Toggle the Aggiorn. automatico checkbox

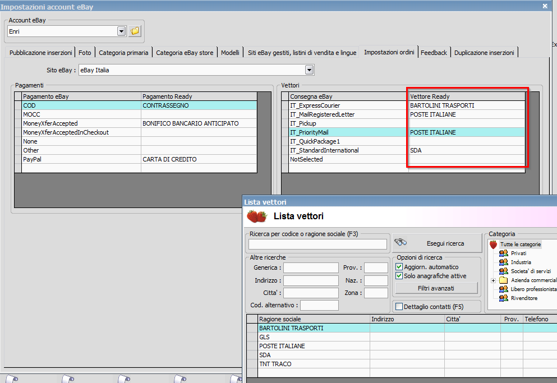tap(399, 267)
